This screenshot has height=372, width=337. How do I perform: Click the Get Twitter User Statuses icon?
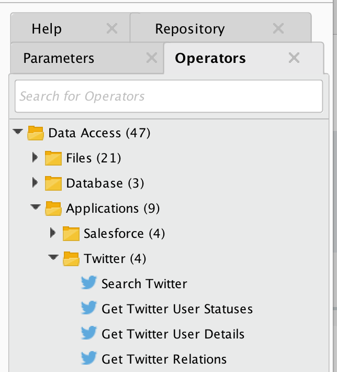pos(89,308)
